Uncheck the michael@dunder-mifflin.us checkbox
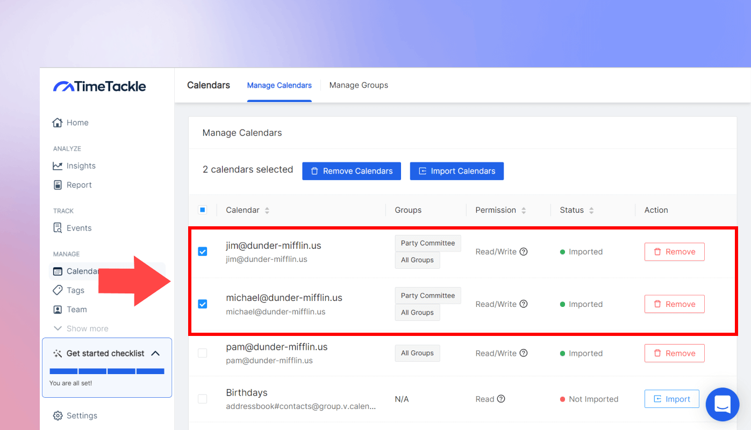751x430 pixels. click(203, 304)
